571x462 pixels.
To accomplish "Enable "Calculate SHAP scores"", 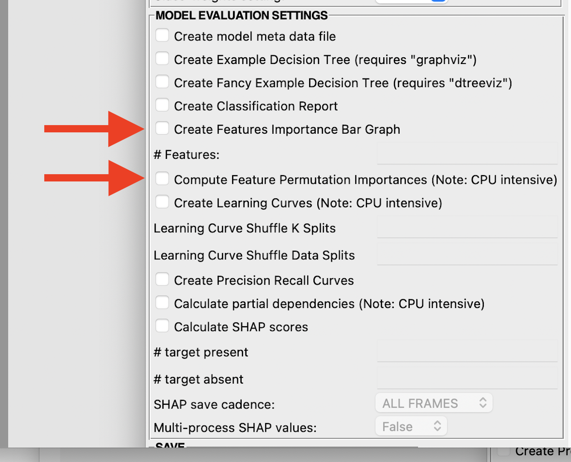I will tap(162, 325).
